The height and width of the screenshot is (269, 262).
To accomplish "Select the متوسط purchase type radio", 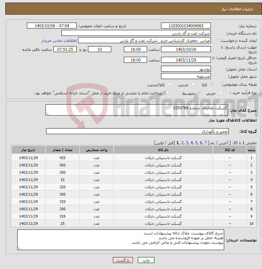I will pos(199,93).
